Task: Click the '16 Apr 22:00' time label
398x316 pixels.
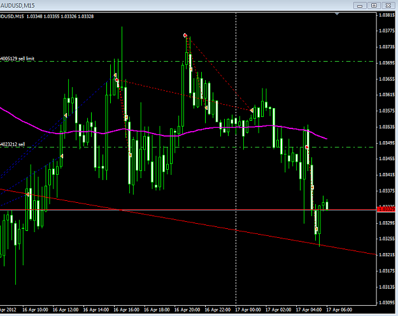Action: [218, 310]
